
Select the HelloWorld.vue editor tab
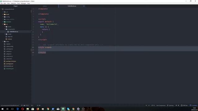[72, 6]
